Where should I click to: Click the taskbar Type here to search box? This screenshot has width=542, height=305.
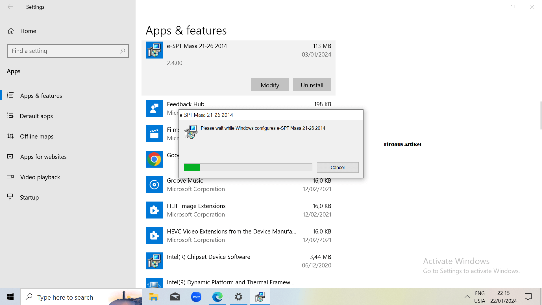coord(81,297)
